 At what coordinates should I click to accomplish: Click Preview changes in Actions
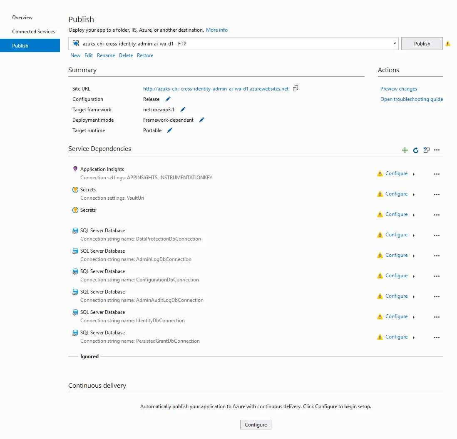pos(398,89)
